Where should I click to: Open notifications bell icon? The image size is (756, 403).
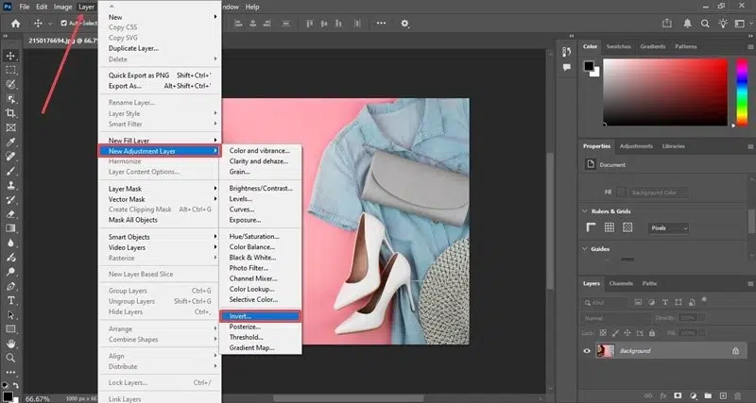click(688, 23)
